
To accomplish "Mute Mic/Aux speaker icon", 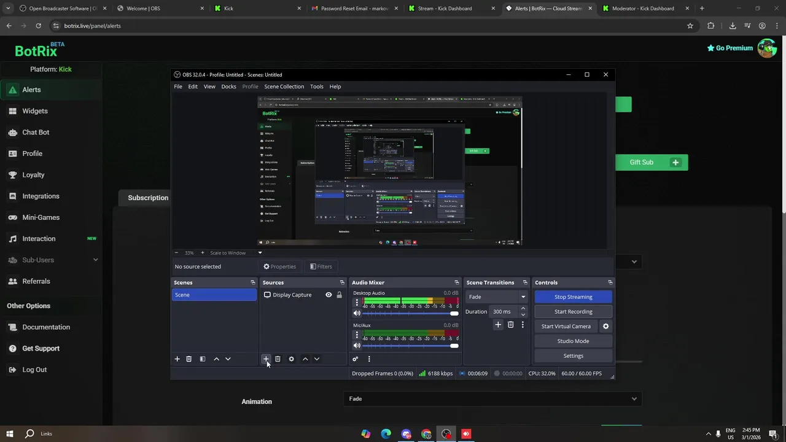I will pos(357,346).
